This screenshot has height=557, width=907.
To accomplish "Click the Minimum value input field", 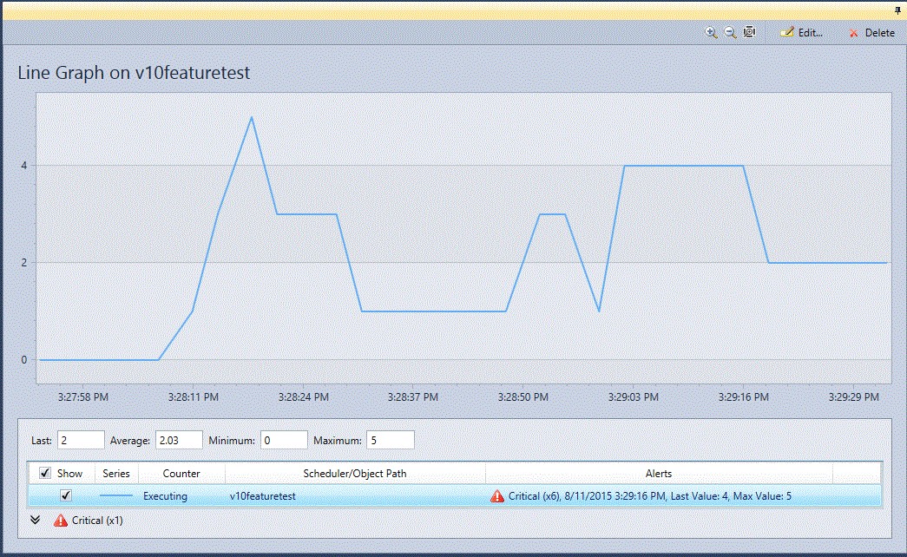I will 284,440.
